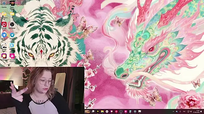Open the shield-with-heart desktop shortcut
This screenshot has height=114, width=204.
coord(4,57)
